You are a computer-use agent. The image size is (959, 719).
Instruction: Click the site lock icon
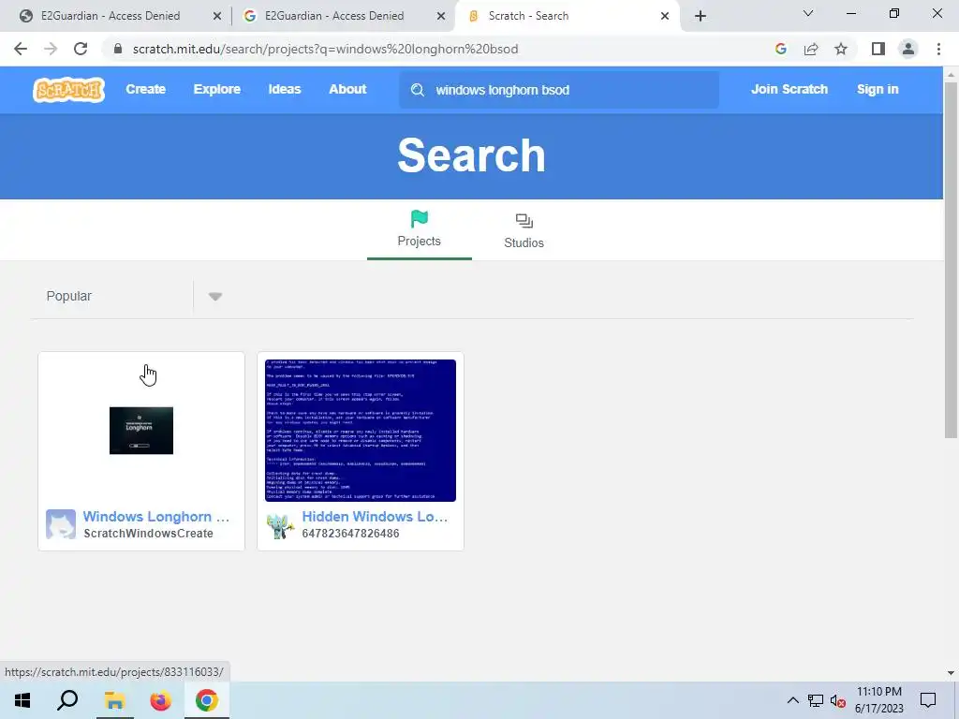point(117,49)
